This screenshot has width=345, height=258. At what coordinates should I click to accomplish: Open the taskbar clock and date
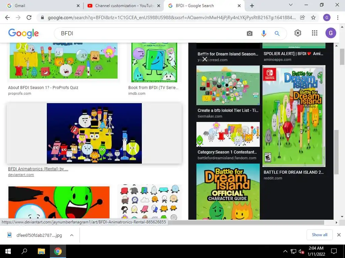click(316, 251)
